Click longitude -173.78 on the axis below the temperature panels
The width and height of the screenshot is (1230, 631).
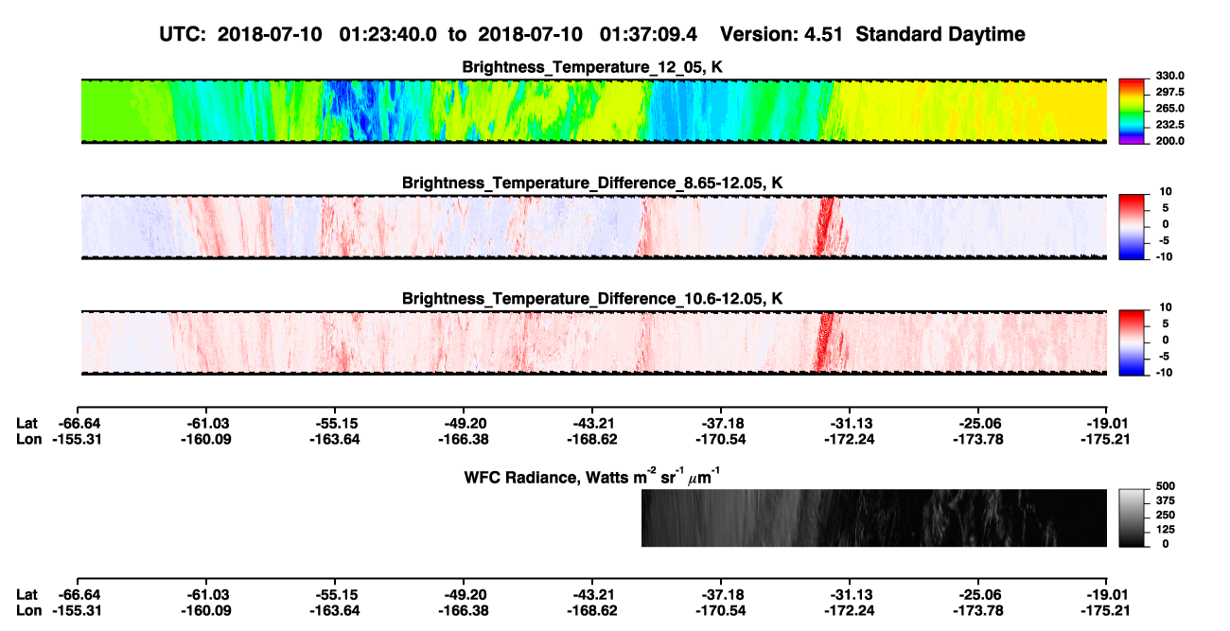[978, 439]
